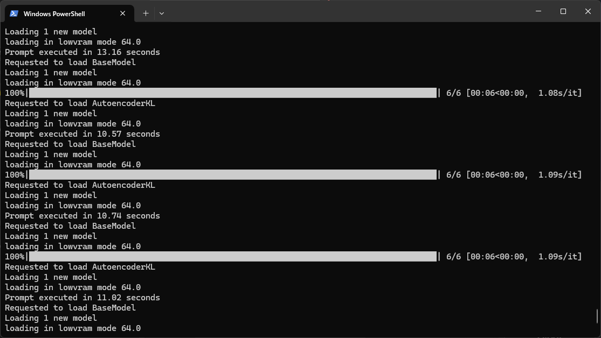Screen dimensions: 601x338
Task: Click the 'Prompt executed in 13.16 seconds' line
Action: (82, 52)
